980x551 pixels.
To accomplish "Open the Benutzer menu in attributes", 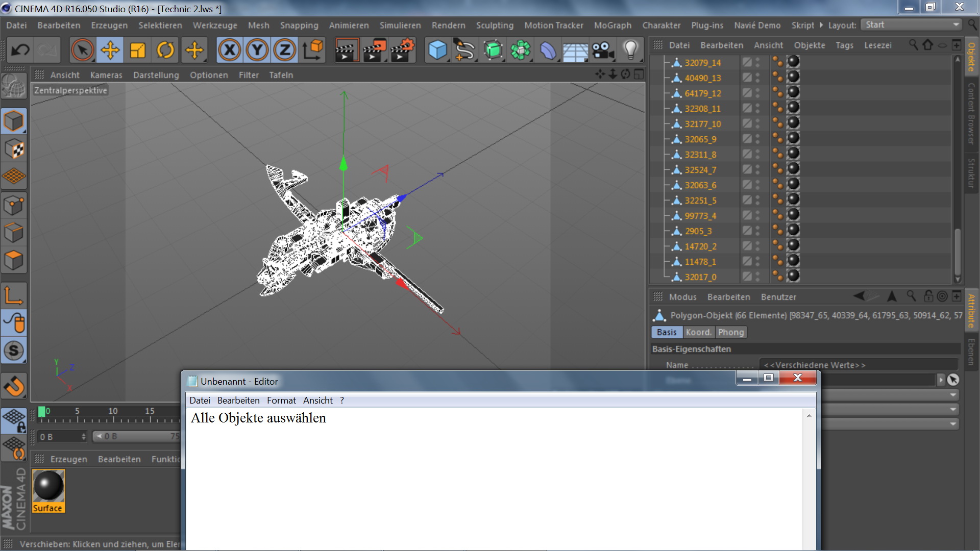I will pos(778,297).
